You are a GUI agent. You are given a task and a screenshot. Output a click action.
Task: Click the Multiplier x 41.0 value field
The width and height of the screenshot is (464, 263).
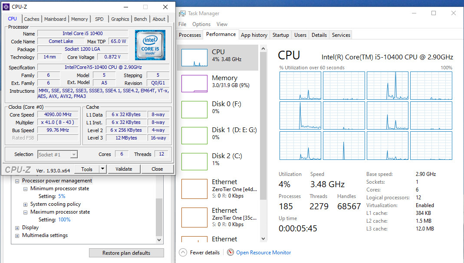(58, 122)
